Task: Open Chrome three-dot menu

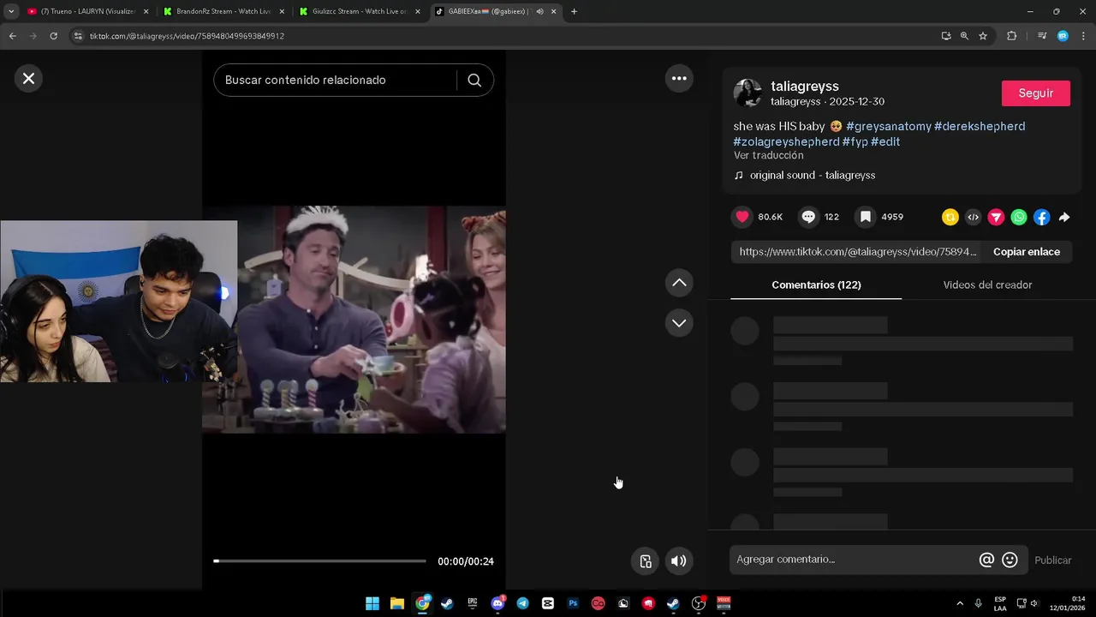Action: 1083,36
